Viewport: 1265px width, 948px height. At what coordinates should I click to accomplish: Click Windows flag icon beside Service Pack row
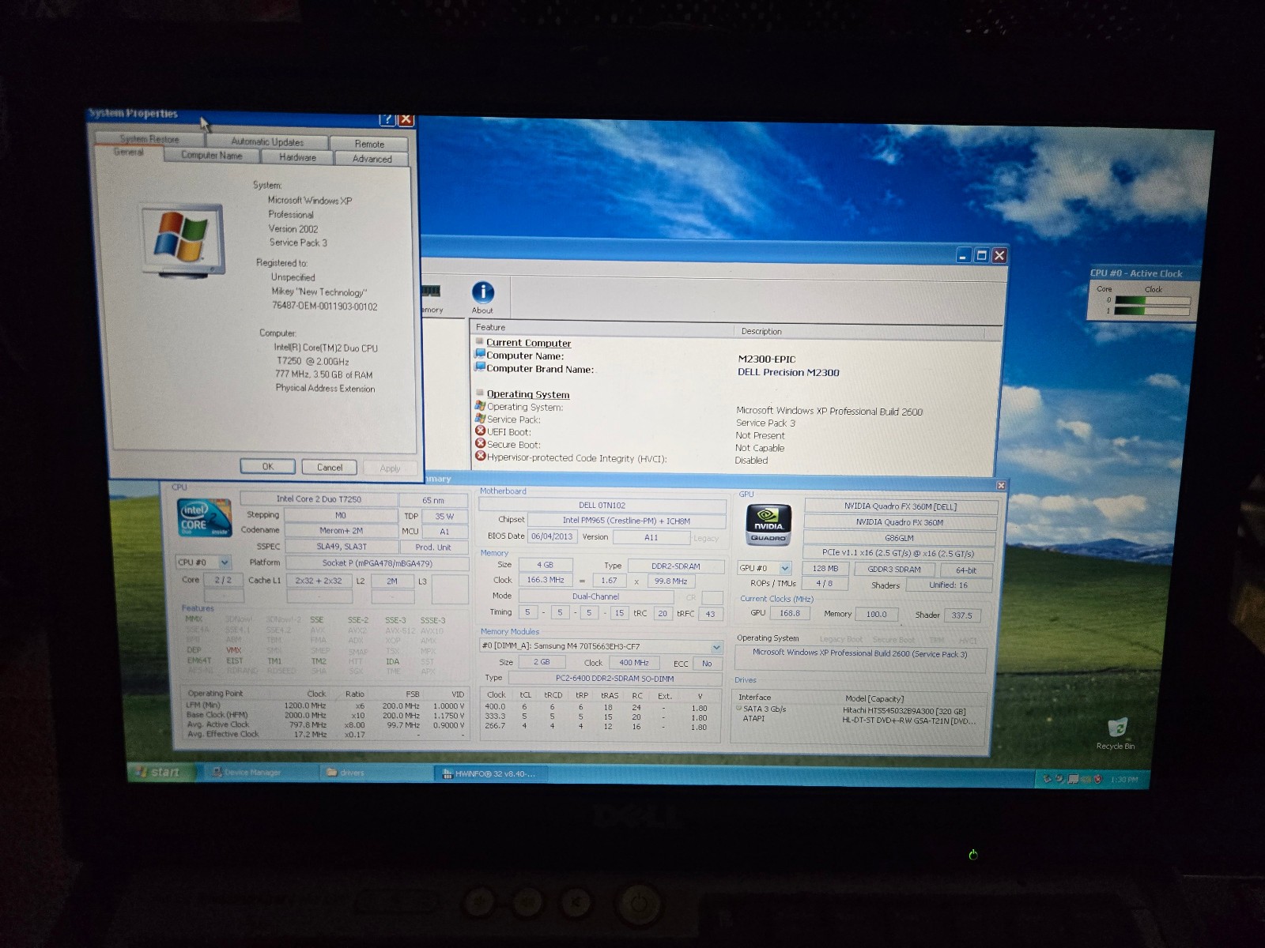click(x=480, y=419)
